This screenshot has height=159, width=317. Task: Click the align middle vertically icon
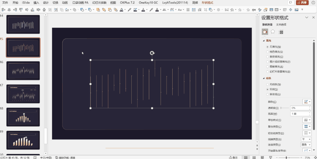tap(27, 10)
